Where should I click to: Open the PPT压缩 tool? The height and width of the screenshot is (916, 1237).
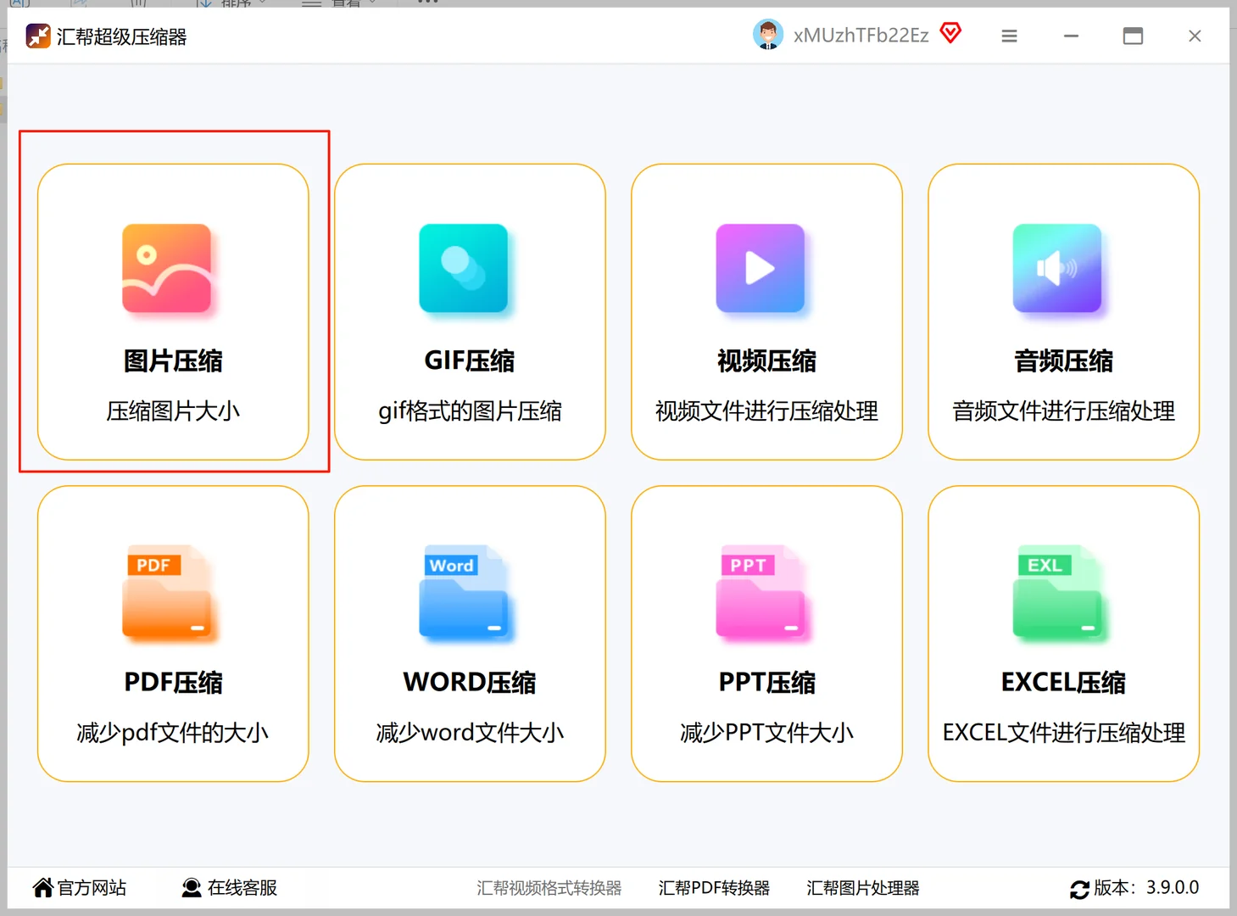point(766,634)
